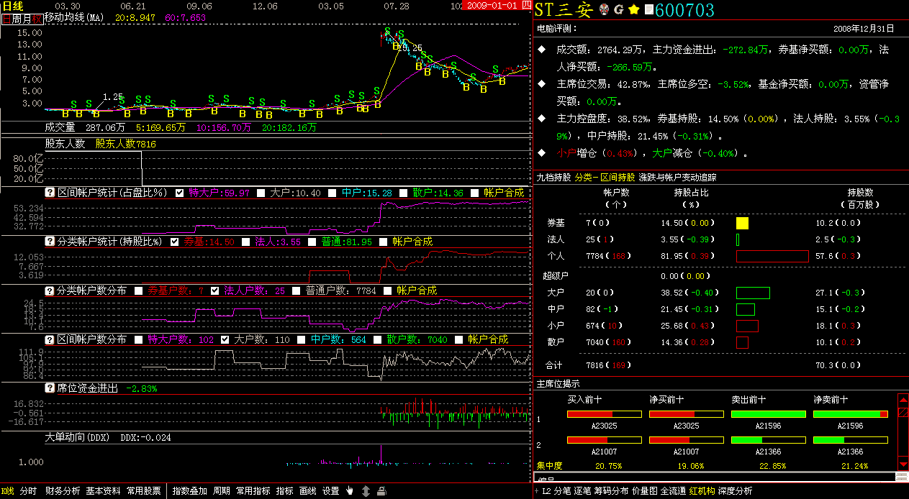Image resolution: width=909 pixels, height=499 pixels.
Task: Switch to the 九档持股 tab
Action: coord(553,177)
